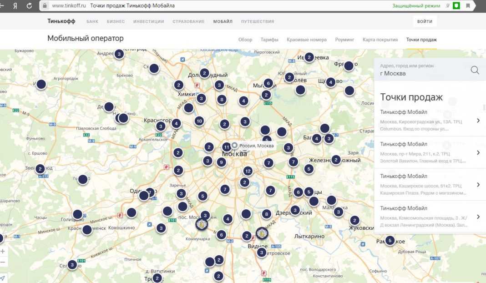The image size is (486, 283).
Task: Open the 2 cluster on Троицк
Action: click(157, 278)
